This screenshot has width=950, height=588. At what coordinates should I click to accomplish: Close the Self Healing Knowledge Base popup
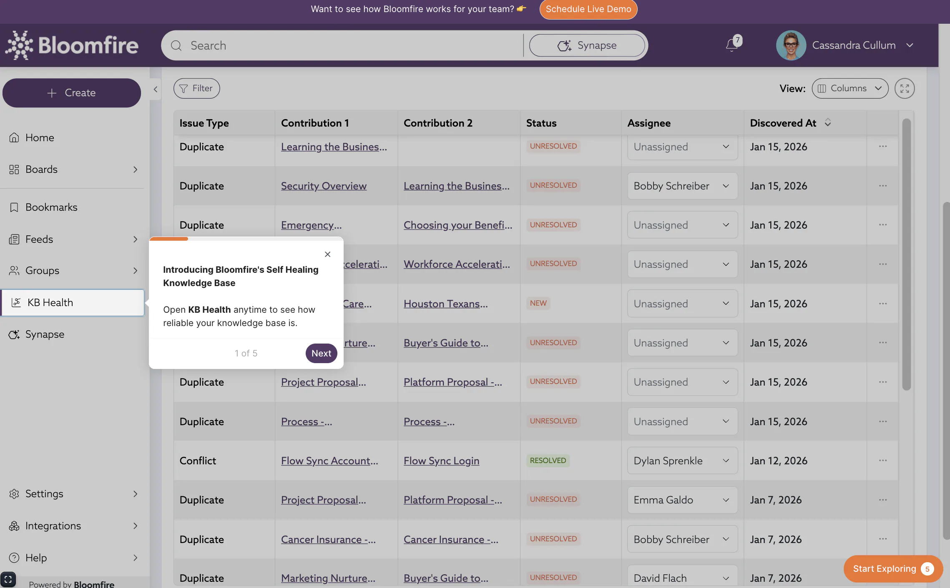pos(328,254)
